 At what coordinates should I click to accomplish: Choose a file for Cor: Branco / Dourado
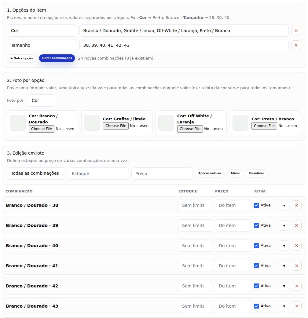[x=42, y=129]
